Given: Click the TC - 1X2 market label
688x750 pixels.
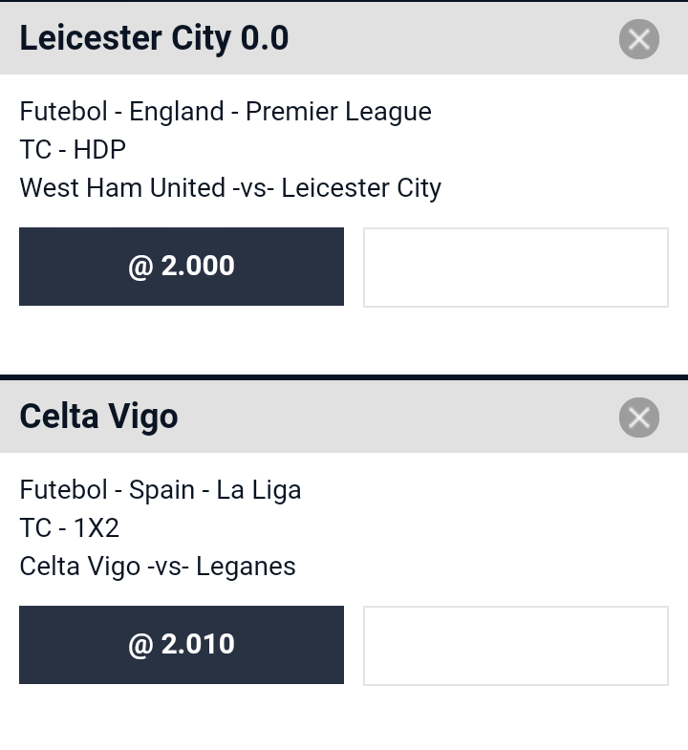Looking at the screenshot, I should [x=70, y=528].
